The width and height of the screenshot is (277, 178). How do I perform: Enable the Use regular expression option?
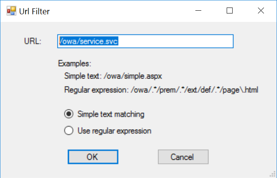coord(69,130)
